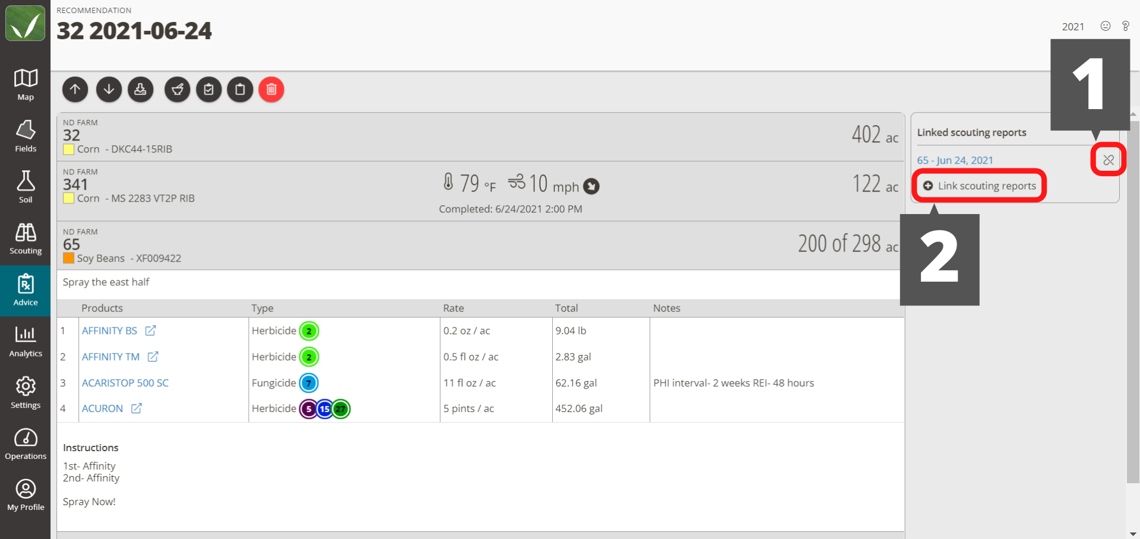The width and height of the screenshot is (1140, 539).
Task: Open My Profile in the sidebar
Action: (26, 496)
